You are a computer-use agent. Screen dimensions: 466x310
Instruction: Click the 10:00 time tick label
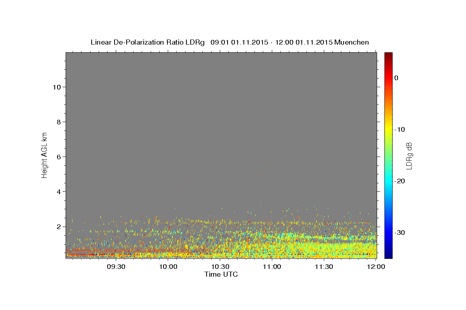pos(168,267)
